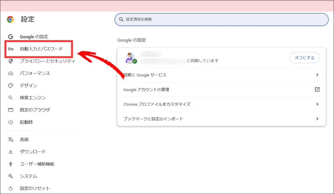The height and width of the screenshot is (194, 334).
Task: Click the shield icon for privacy and security
Action: click(11, 61)
